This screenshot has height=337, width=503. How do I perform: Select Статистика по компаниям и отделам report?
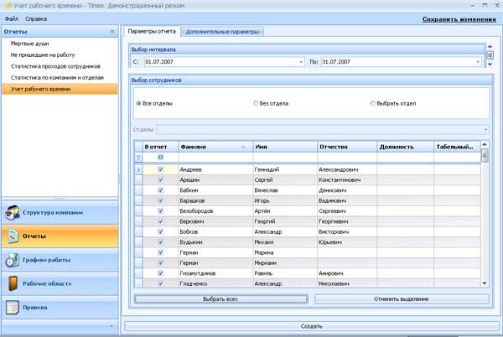click(57, 78)
